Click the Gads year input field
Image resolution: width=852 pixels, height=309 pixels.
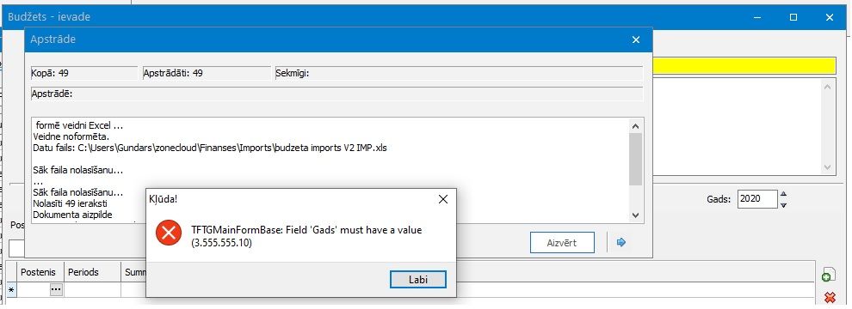point(757,199)
